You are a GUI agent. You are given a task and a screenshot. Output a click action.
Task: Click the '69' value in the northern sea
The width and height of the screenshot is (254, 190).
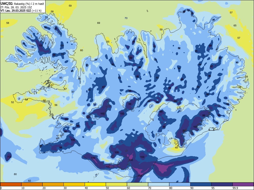pos(99,23)
